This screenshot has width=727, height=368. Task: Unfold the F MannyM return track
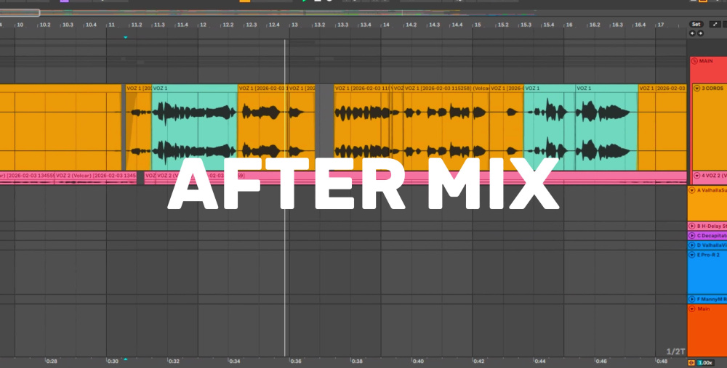[x=692, y=300]
